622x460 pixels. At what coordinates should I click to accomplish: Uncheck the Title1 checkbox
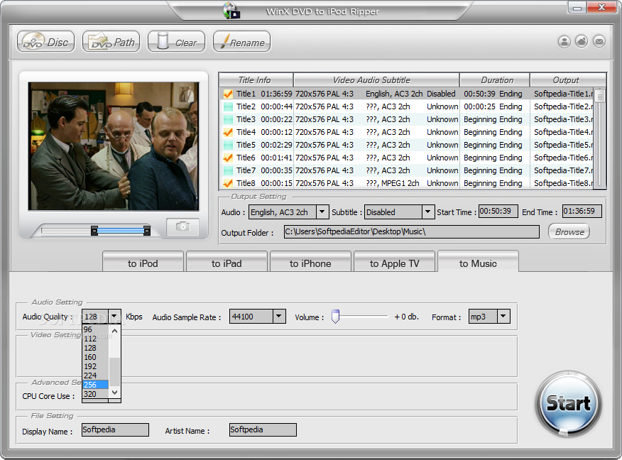(228, 94)
